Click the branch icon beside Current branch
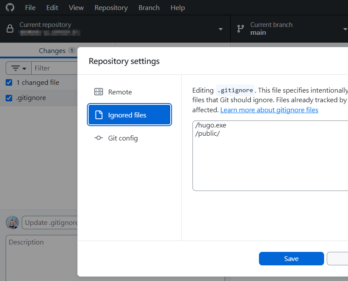 point(240,28)
